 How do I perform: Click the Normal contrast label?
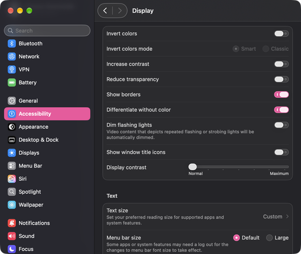click(x=195, y=173)
